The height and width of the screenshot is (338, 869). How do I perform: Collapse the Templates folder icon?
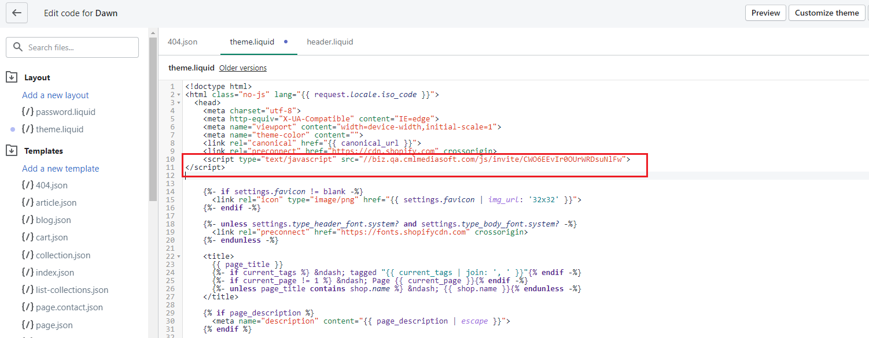[x=12, y=150]
